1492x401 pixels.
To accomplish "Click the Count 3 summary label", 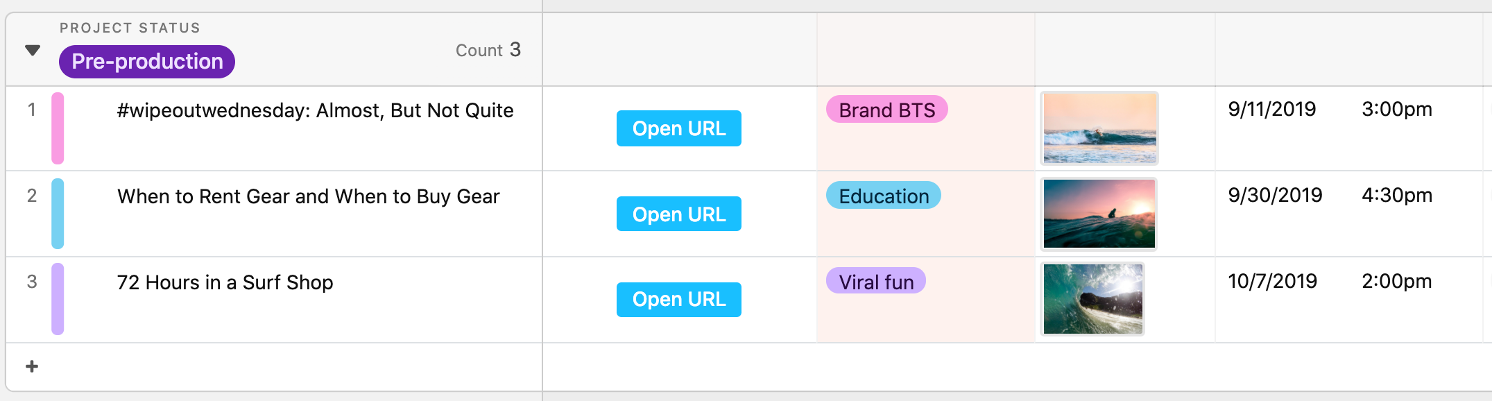I will [x=488, y=50].
